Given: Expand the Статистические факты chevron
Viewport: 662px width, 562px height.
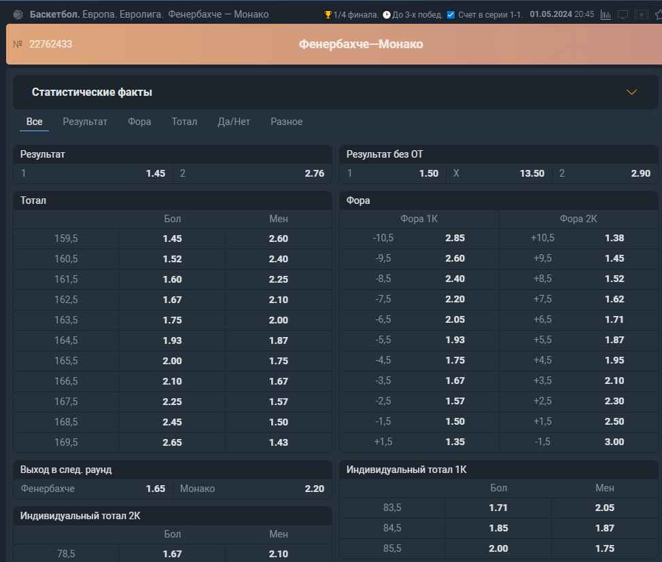Looking at the screenshot, I should pyautogui.click(x=631, y=92).
